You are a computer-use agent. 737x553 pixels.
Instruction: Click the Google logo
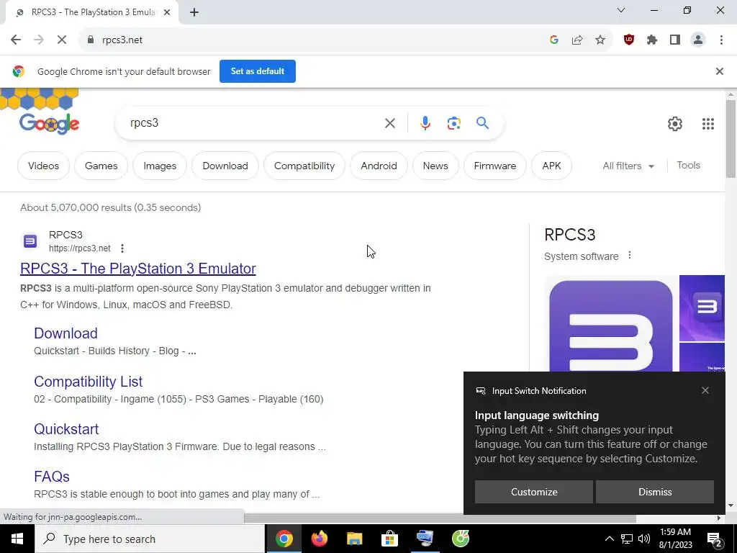coord(50,124)
